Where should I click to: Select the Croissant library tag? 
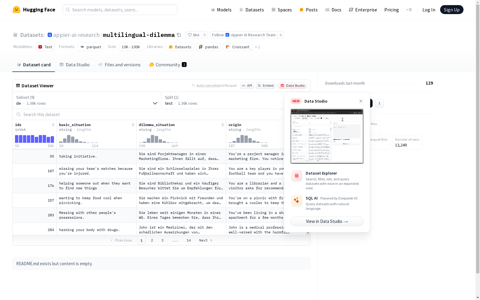click(x=238, y=47)
